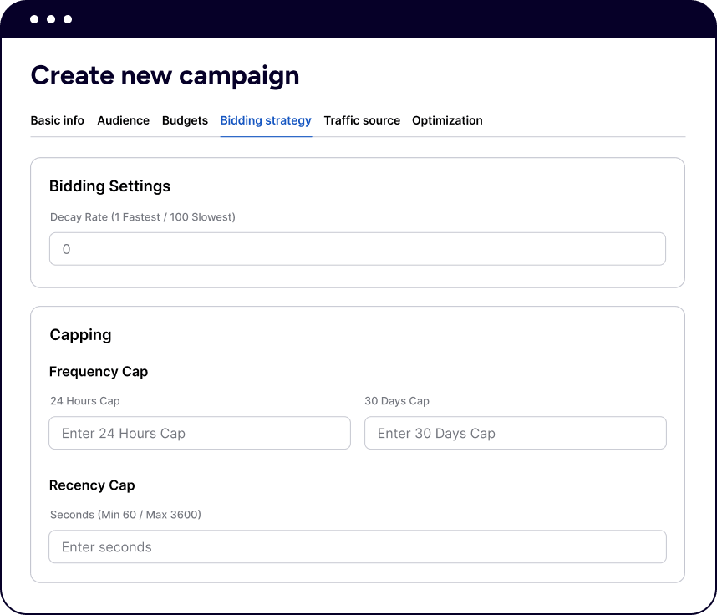Click the middle window dot in title bar
Screen dimensions: 717x615
coord(51,19)
